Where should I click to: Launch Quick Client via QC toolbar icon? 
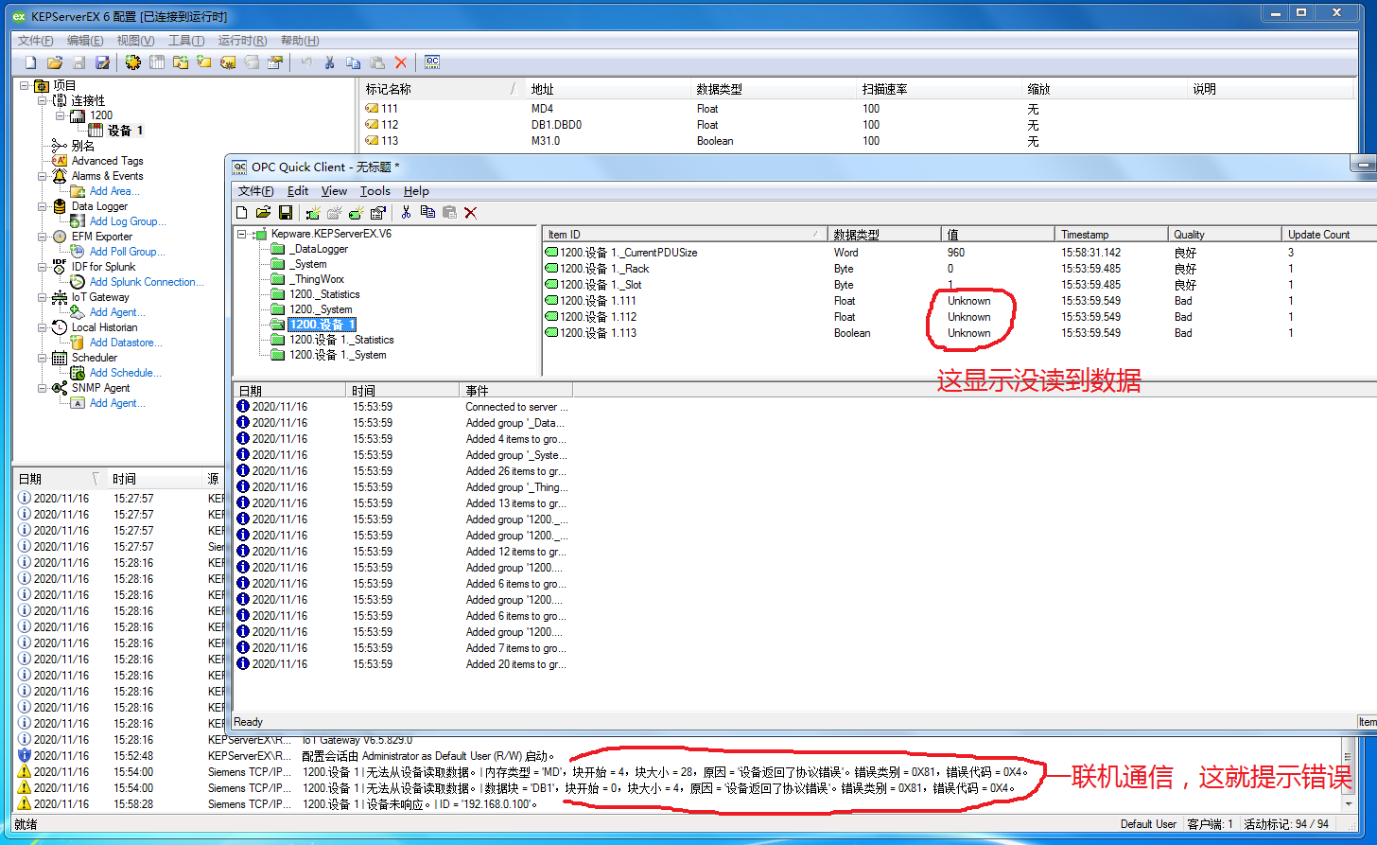[432, 62]
